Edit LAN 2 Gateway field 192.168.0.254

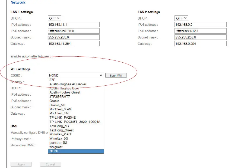[x=201, y=44]
